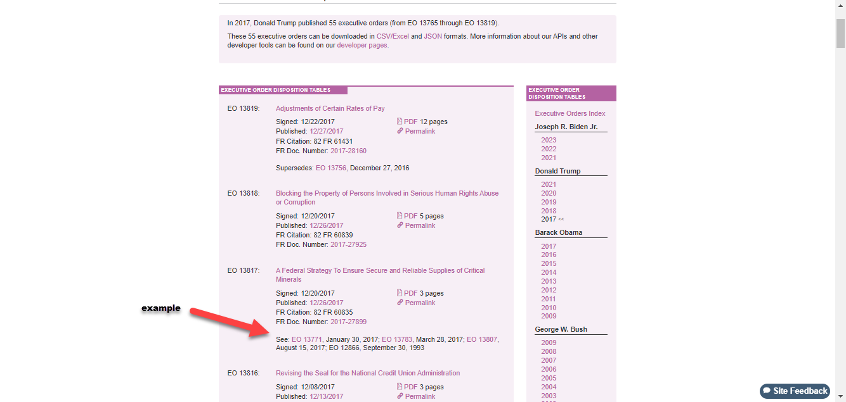Select year 2010 under Barack Obama
The width and height of the screenshot is (846, 402).
pyautogui.click(x=549, y=308)
